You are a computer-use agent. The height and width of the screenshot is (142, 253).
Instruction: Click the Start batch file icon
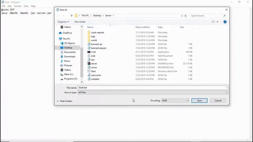(x=89, y=71)
